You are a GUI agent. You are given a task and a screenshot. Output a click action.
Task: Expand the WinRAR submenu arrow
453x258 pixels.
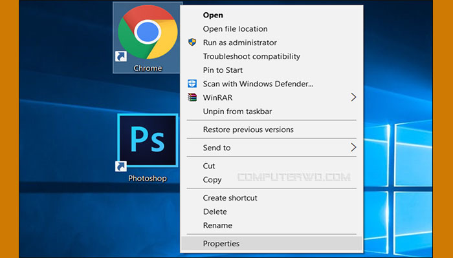point(353,97)
